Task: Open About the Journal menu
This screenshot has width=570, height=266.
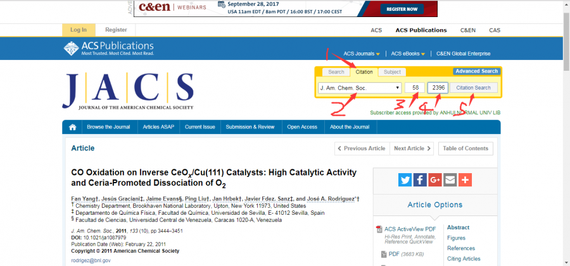Action: [x=350, y=127]
